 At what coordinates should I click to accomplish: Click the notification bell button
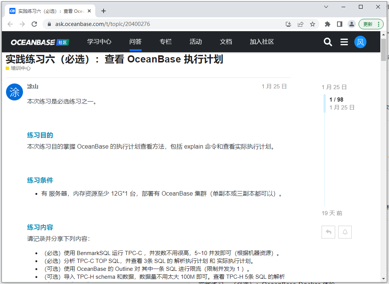(x=345, y=232)
